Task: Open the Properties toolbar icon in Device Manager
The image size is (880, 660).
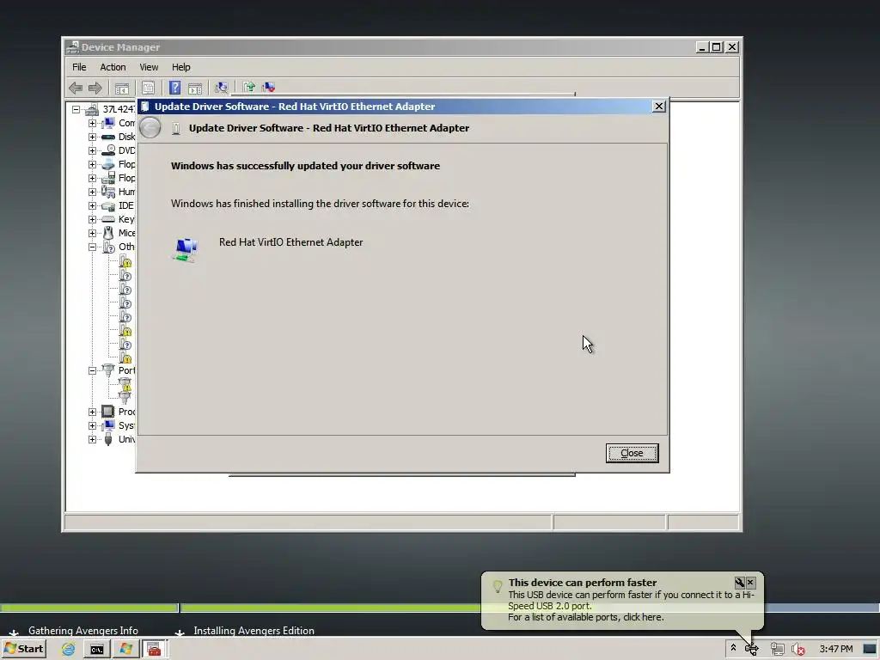Action: click(x=148, y=88)
